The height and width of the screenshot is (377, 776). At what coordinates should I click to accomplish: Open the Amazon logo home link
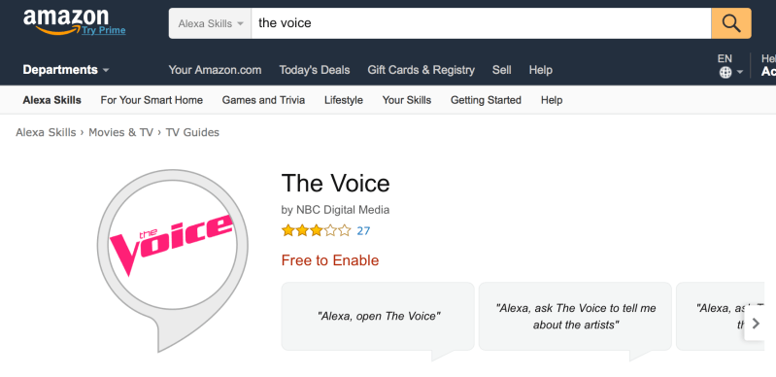point(66,21)
